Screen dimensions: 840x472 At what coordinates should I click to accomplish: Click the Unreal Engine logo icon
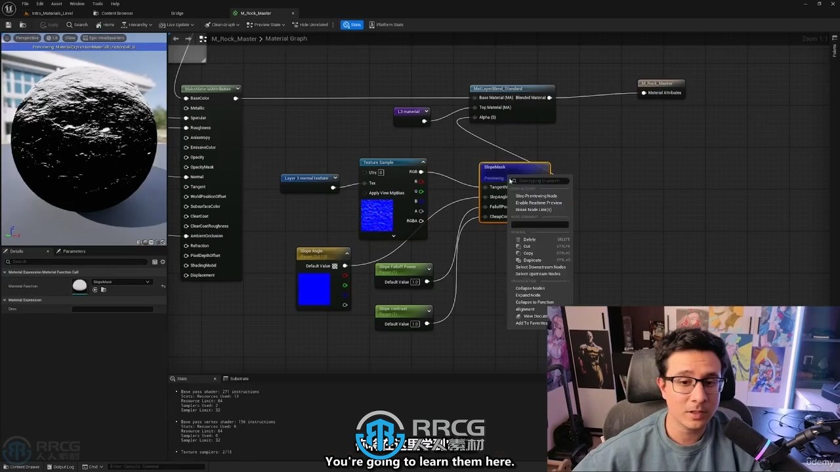coord(9,9)
